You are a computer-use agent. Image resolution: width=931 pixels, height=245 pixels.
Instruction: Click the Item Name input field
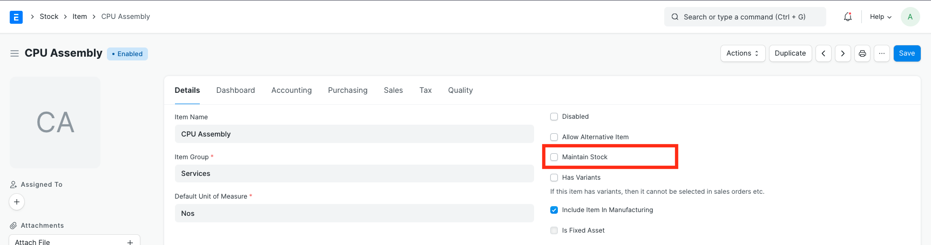354,134
